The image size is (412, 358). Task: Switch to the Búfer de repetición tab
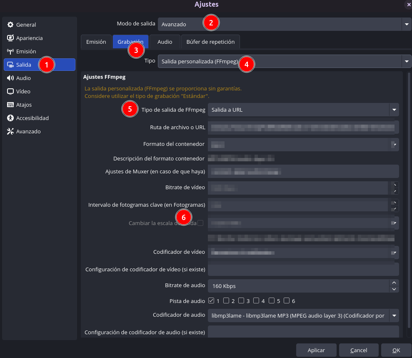pyautogui.click(x=210, y=42)
